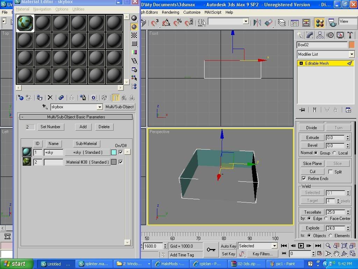Switch to Hierarchy command panel tab
Screen dimensions: 358x269
click(x=320, y=35)
